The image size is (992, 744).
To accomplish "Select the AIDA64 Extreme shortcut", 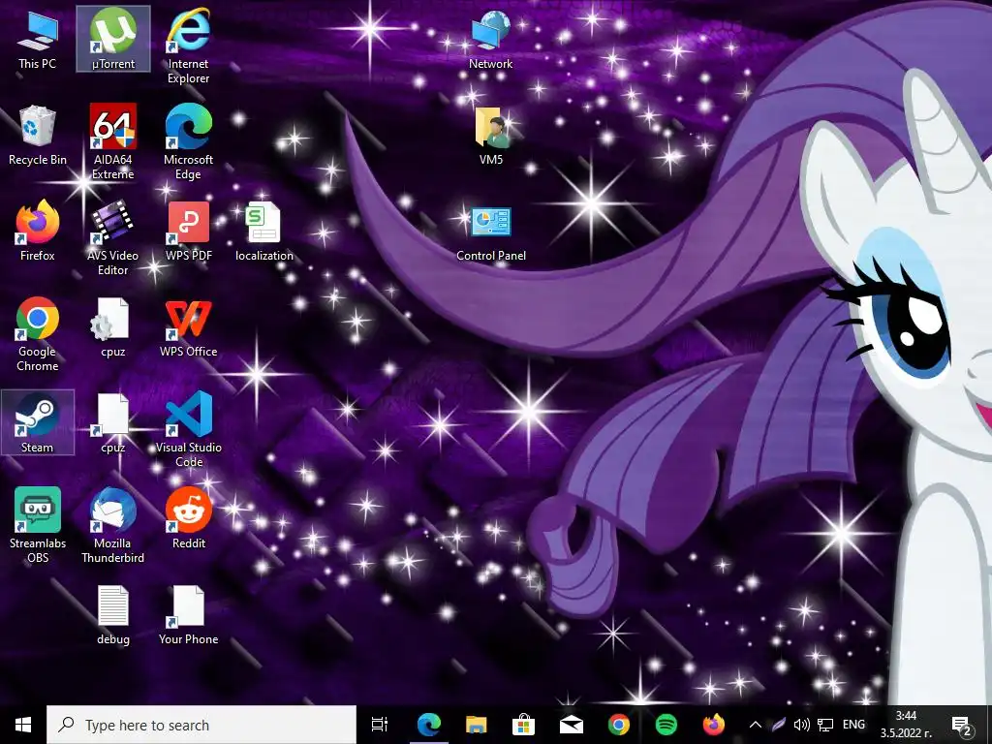I will (113, 142).
